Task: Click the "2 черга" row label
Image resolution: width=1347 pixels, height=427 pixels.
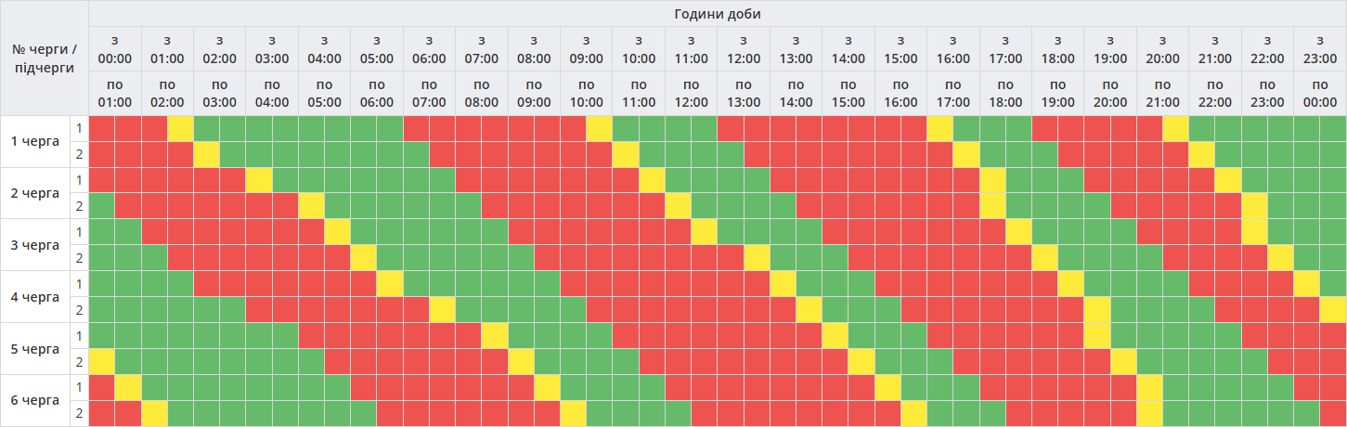Action: pyautogui.click(x=35, y=193)
